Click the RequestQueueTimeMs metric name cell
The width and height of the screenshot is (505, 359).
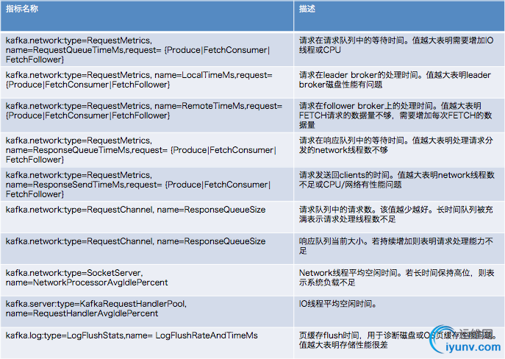point(147,49)
